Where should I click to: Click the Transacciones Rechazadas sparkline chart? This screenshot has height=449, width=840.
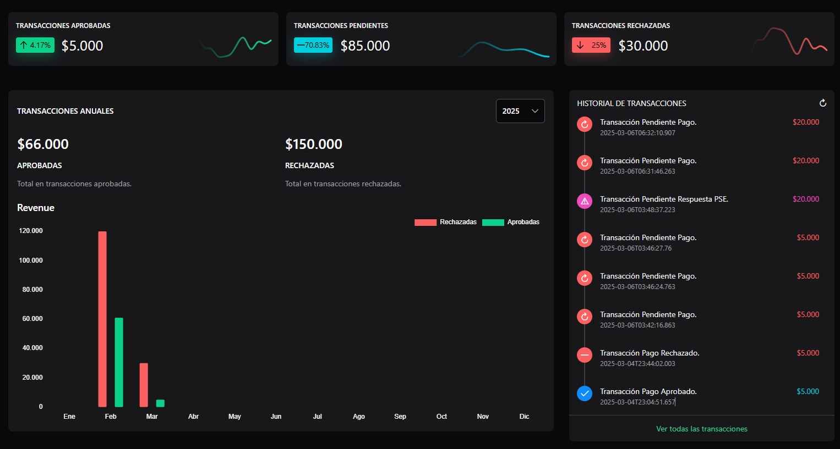coord(790,41)
